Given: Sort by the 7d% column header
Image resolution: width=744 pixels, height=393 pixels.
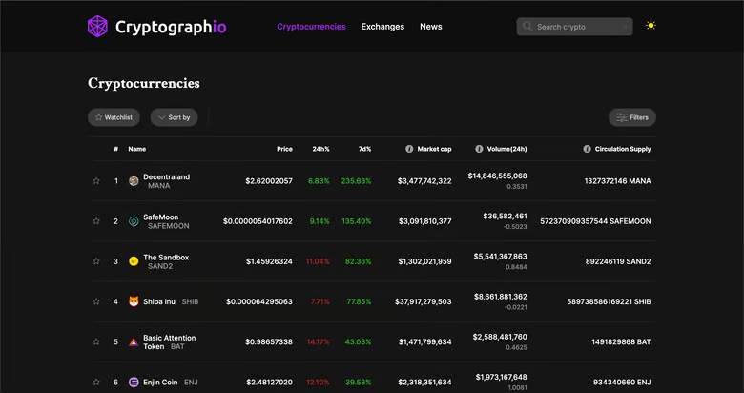Looking at the screenshot, I should 365,149.
